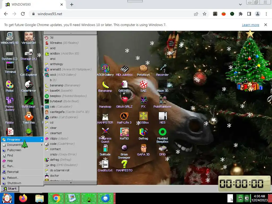Choose Reboot... in the Start menu
Screen dimensions: 272x204
[x=22, y=178]
